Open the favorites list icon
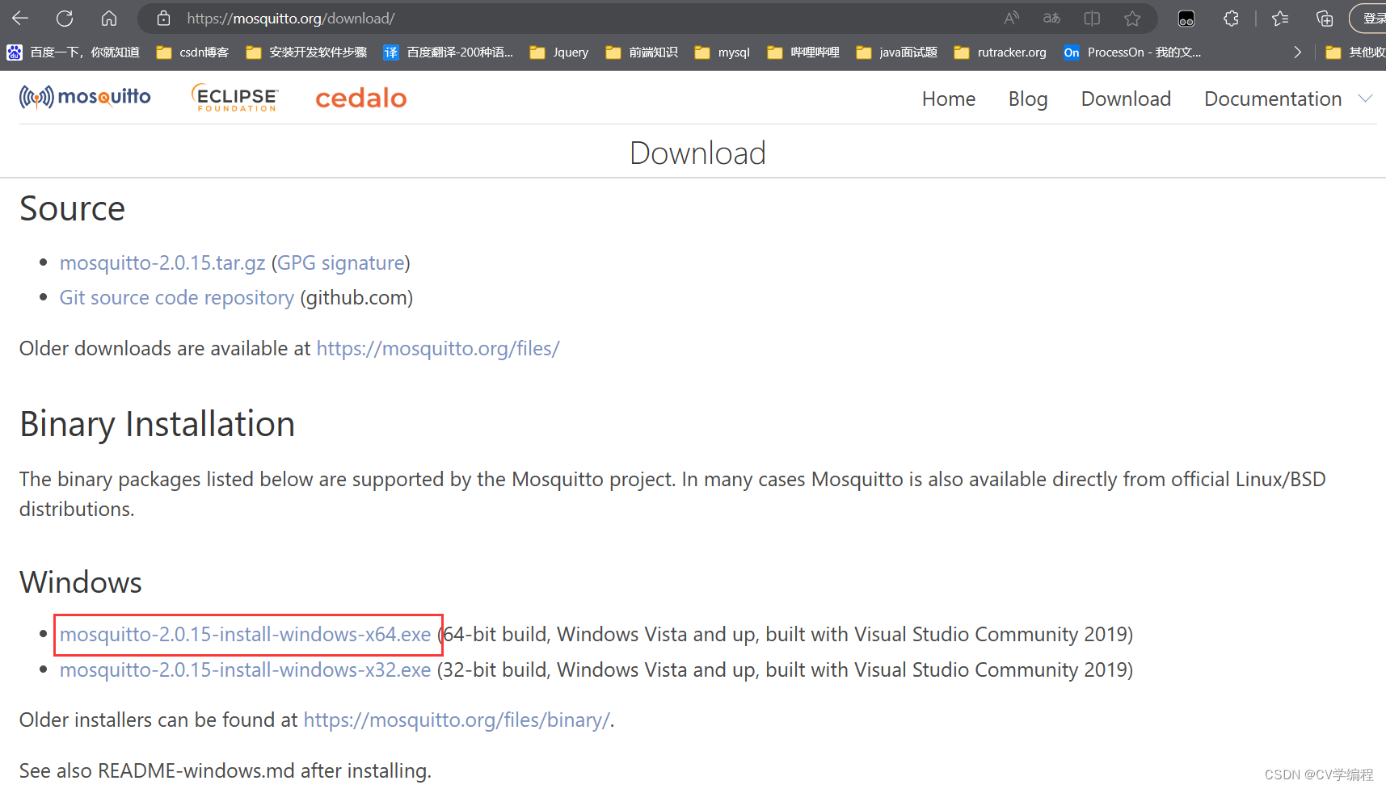This screenshot has height=789, width=1386. tap(1280, 18)
